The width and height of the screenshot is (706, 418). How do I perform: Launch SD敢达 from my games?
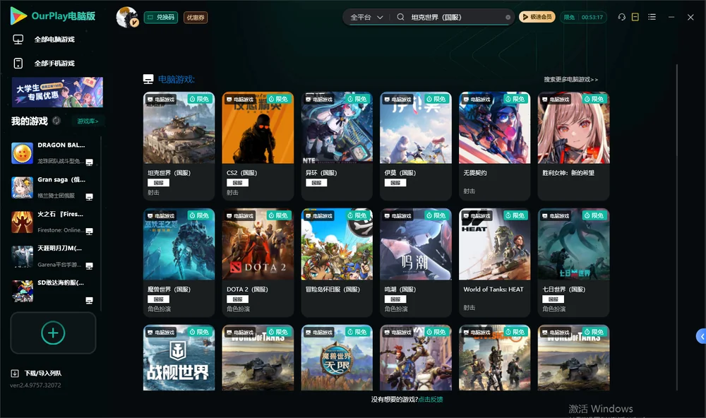(x=52, y=291)
